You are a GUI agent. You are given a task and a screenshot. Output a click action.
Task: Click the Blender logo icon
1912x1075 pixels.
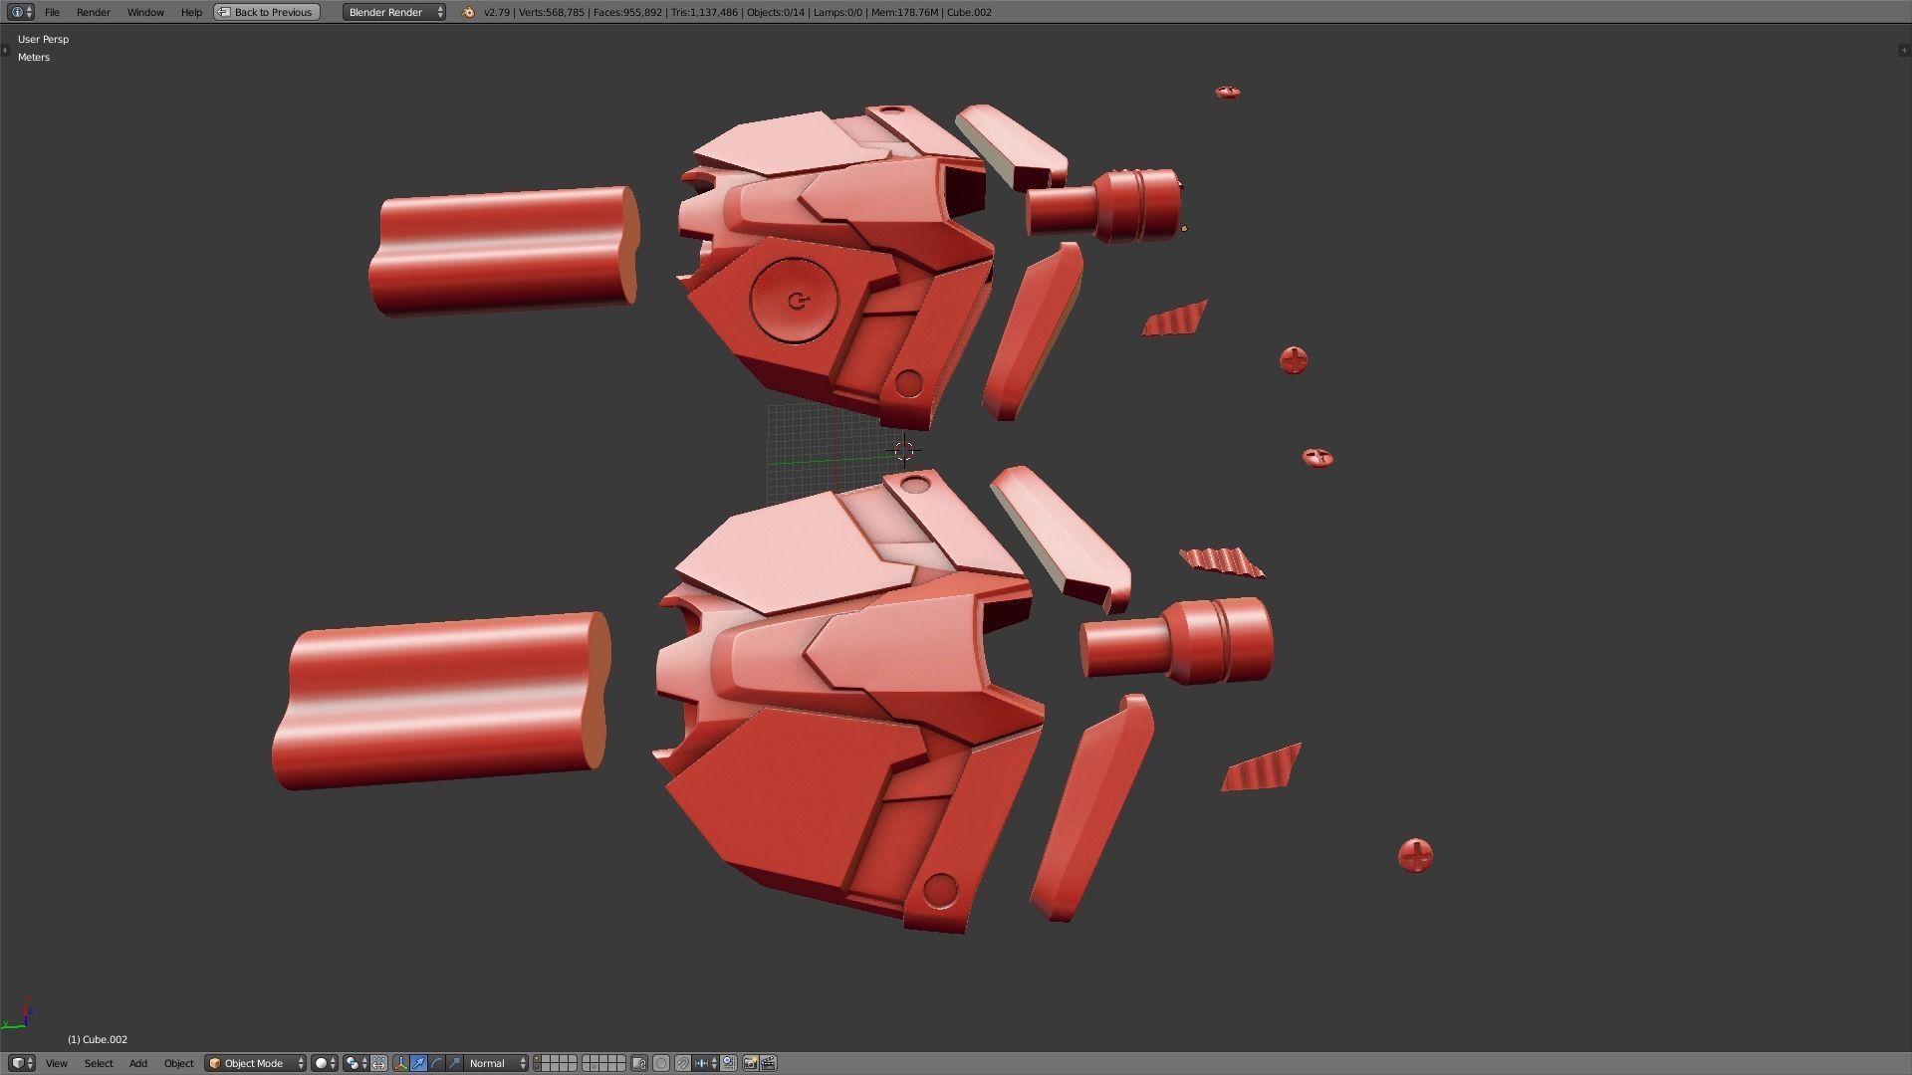(468, 12)
